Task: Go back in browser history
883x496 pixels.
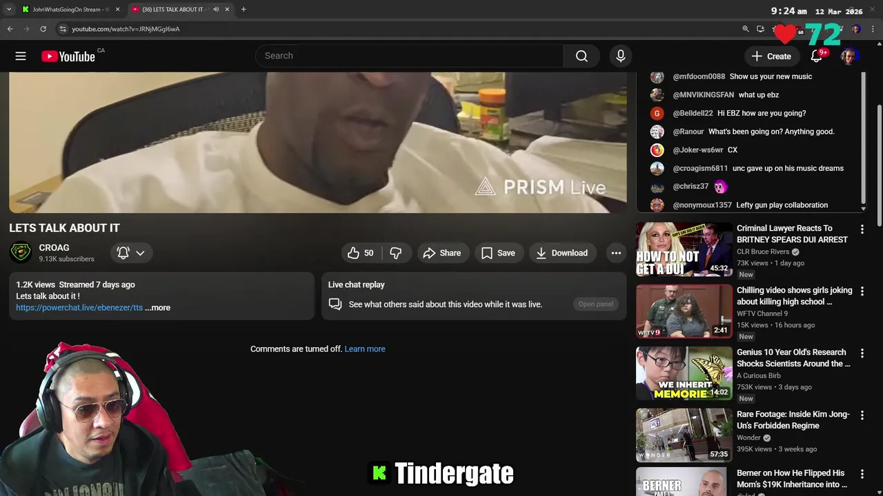Action: 10,29
